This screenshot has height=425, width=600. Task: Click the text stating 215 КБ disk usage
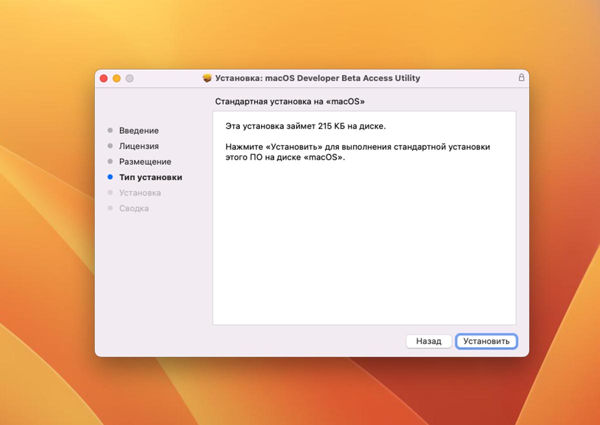305,126
